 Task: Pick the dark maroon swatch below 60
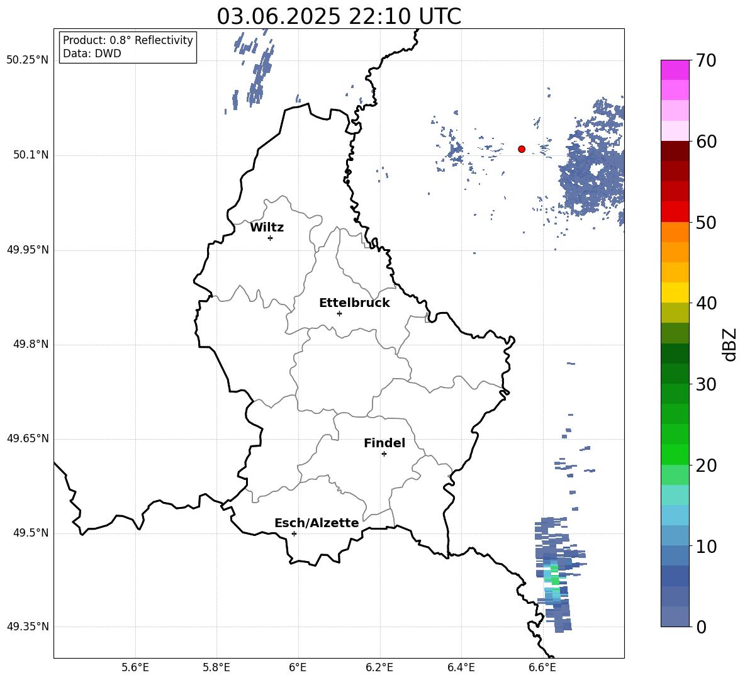coord(675,151)
